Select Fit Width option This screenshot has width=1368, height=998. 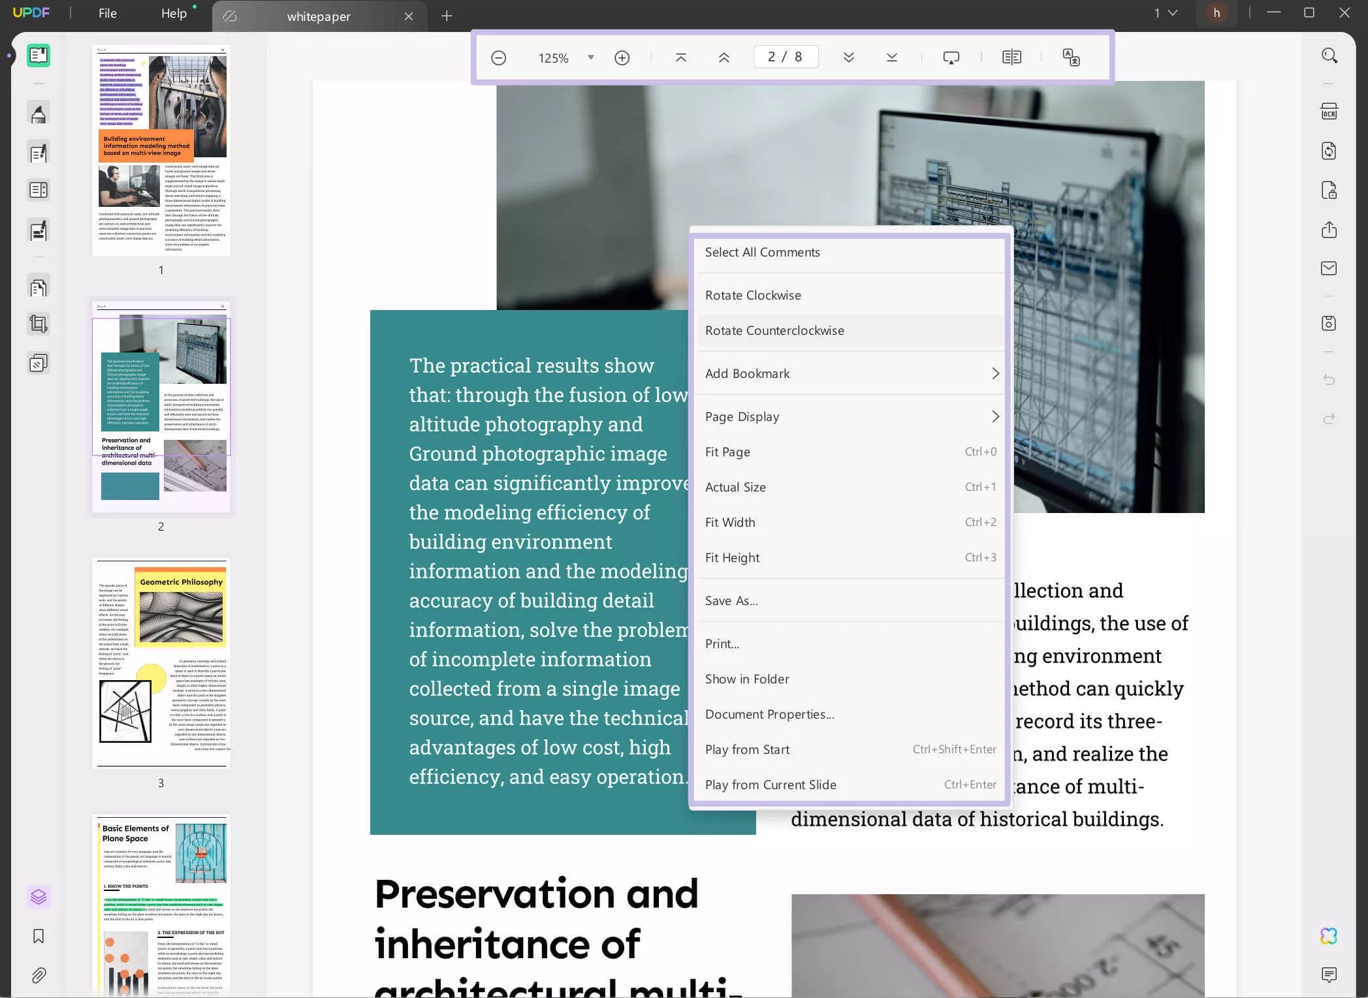click(x=850, y=522)
